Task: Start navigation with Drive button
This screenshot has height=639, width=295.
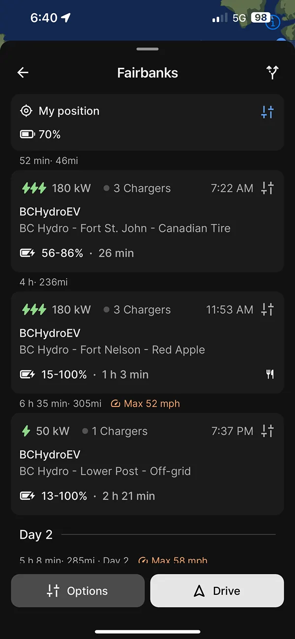Action: [x=217, y=591]
